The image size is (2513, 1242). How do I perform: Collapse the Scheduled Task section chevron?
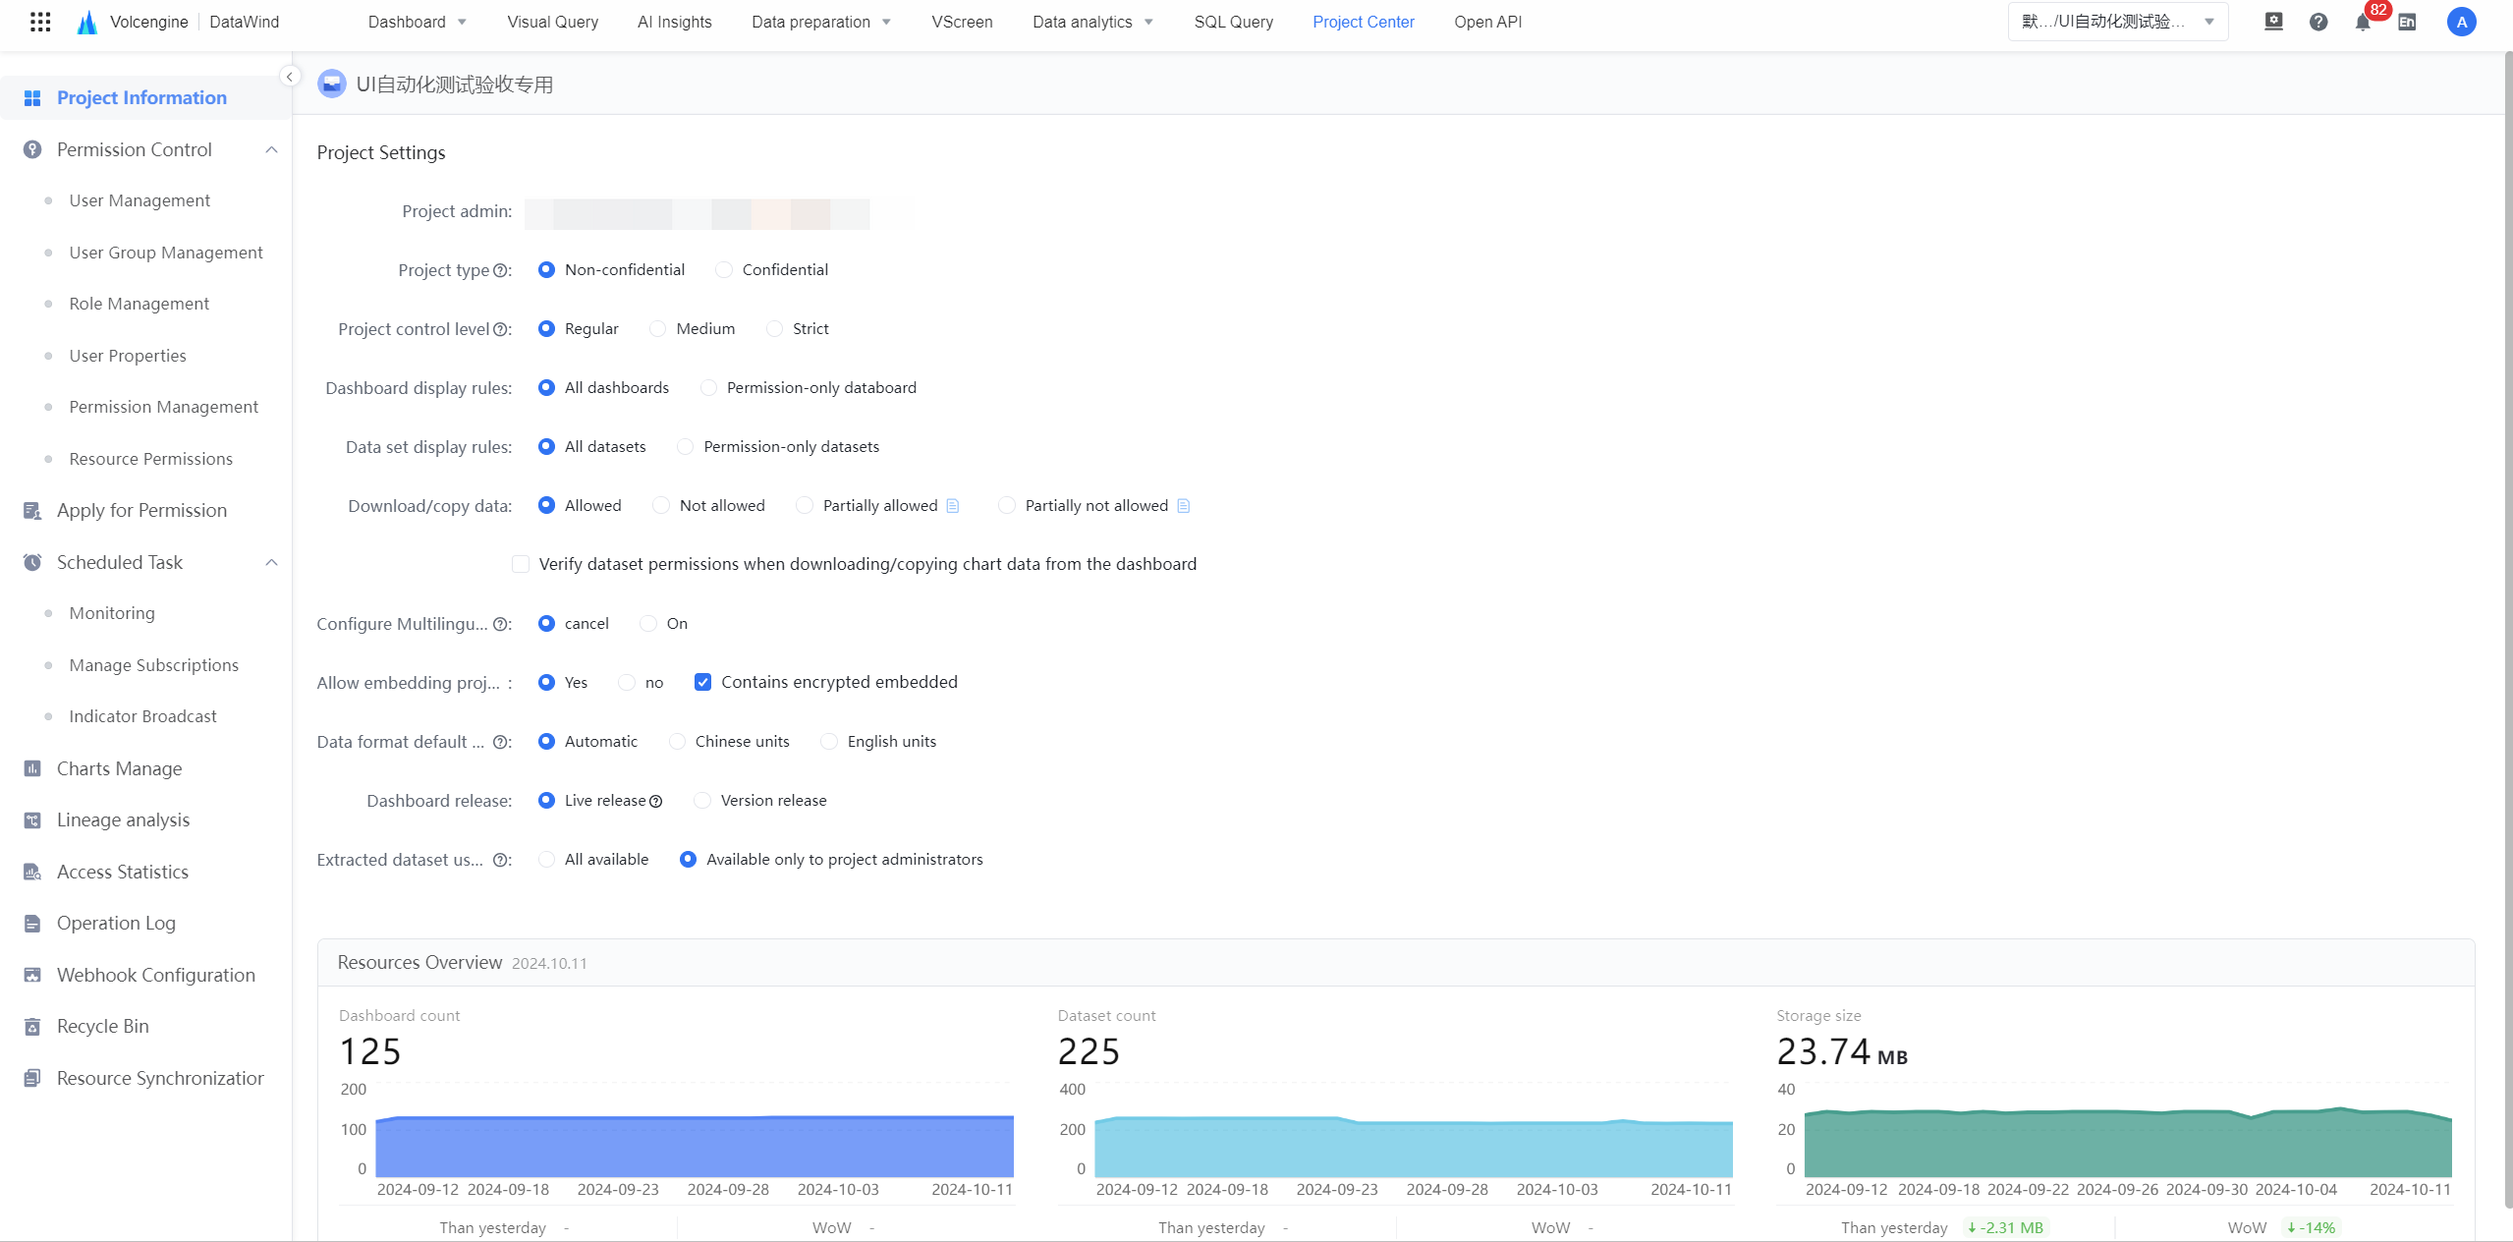tap(271, 562)
